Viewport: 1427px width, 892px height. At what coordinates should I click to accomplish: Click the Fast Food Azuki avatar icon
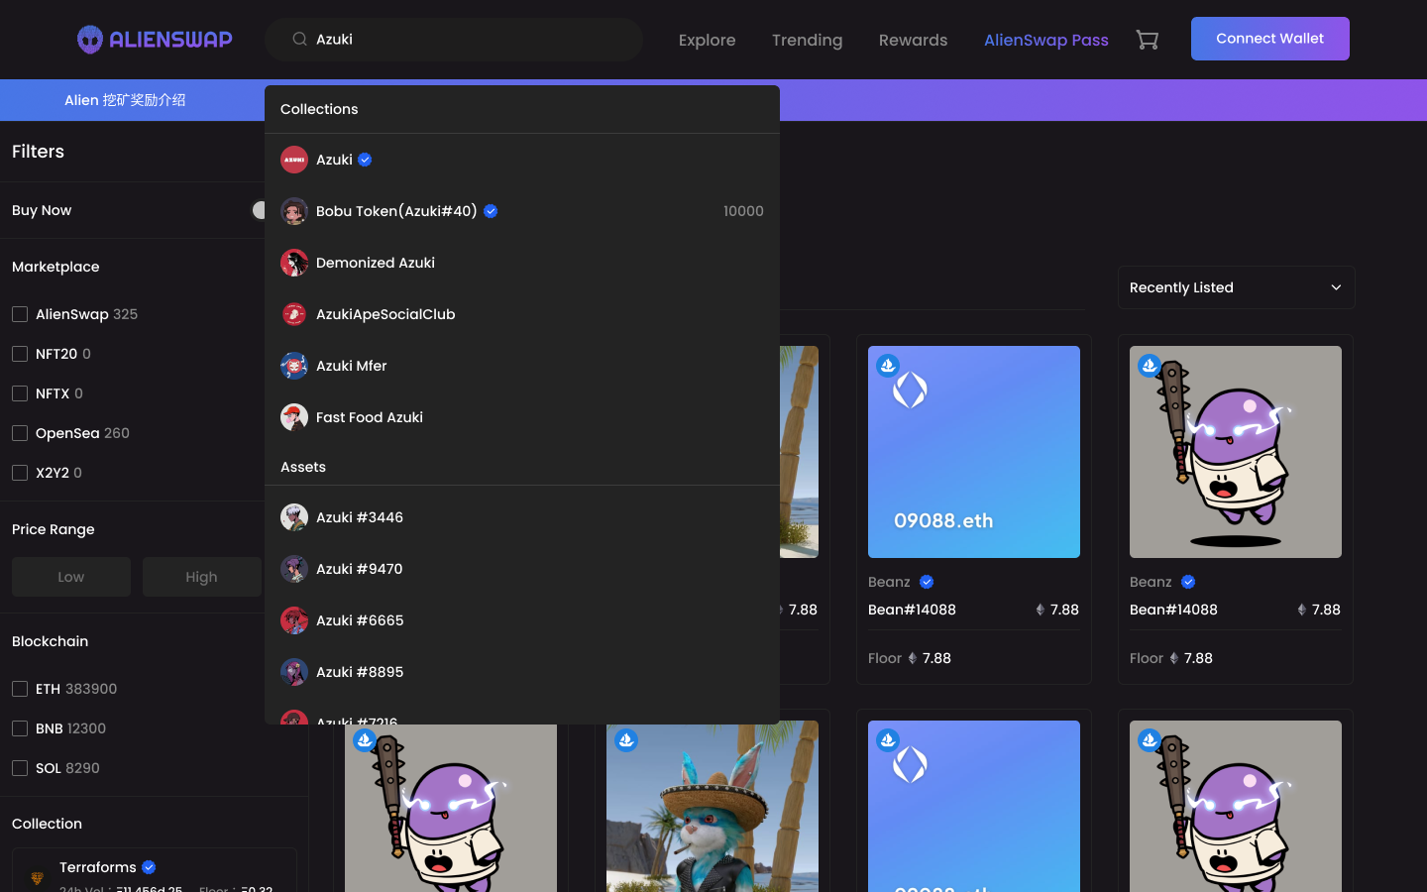click(x=294, y=417)
